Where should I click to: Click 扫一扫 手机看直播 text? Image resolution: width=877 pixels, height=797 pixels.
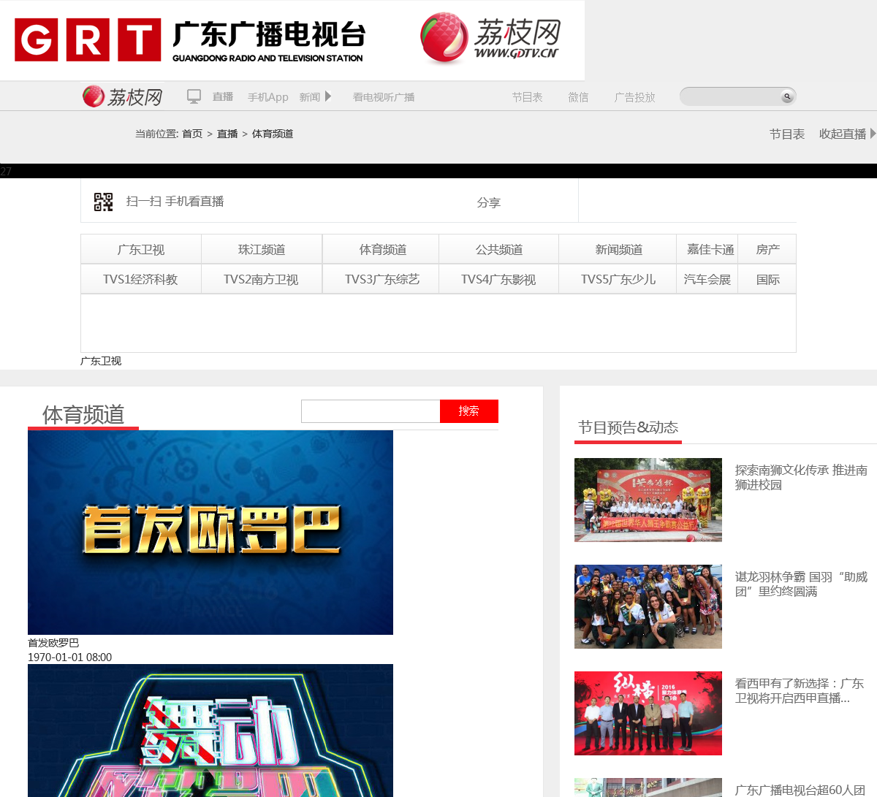175,202
